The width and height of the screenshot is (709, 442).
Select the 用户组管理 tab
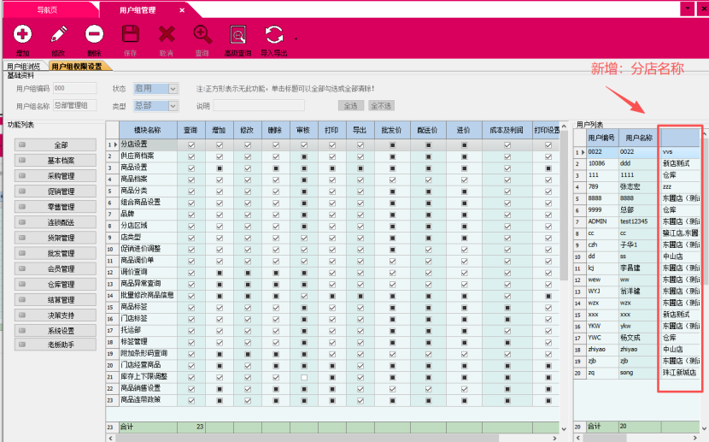(138, 10)
